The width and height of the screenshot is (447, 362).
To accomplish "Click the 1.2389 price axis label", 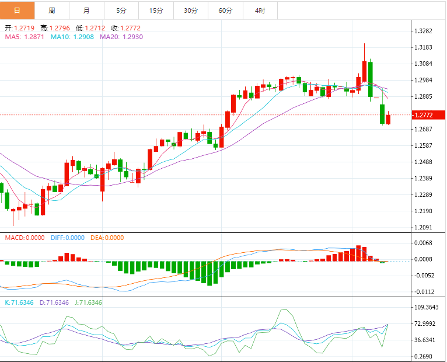I will click(423, 178).
